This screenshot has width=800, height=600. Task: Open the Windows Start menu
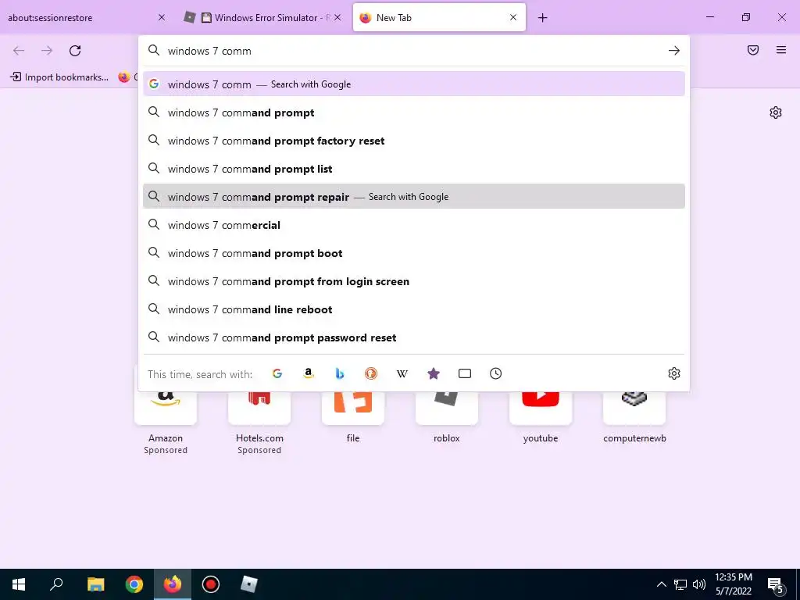(19, 584)
